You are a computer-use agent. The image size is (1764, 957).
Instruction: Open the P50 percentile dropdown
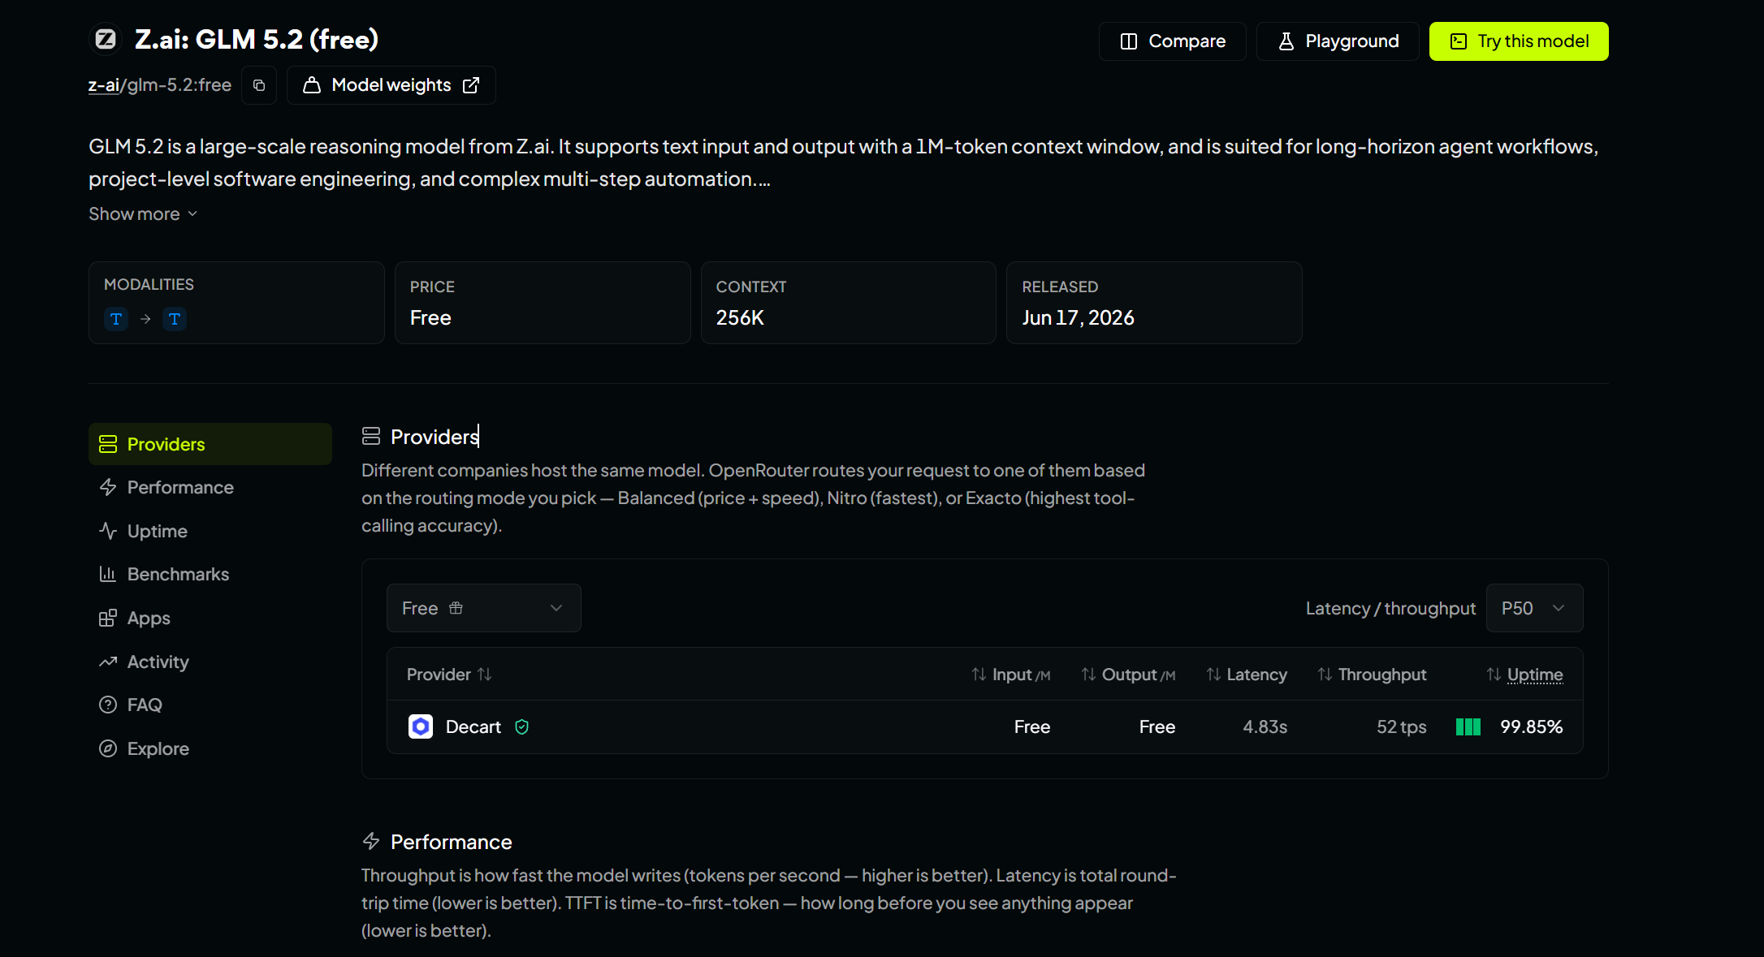pos(1534,608)
